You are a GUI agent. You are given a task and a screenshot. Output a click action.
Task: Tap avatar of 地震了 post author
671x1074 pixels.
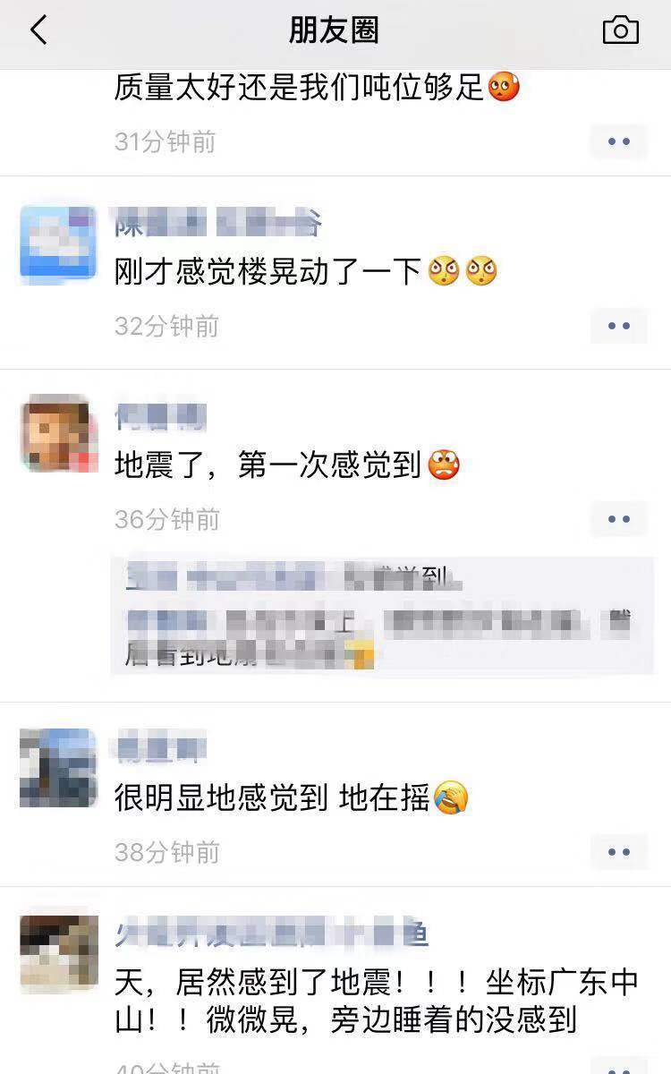(x=59, y=433)
